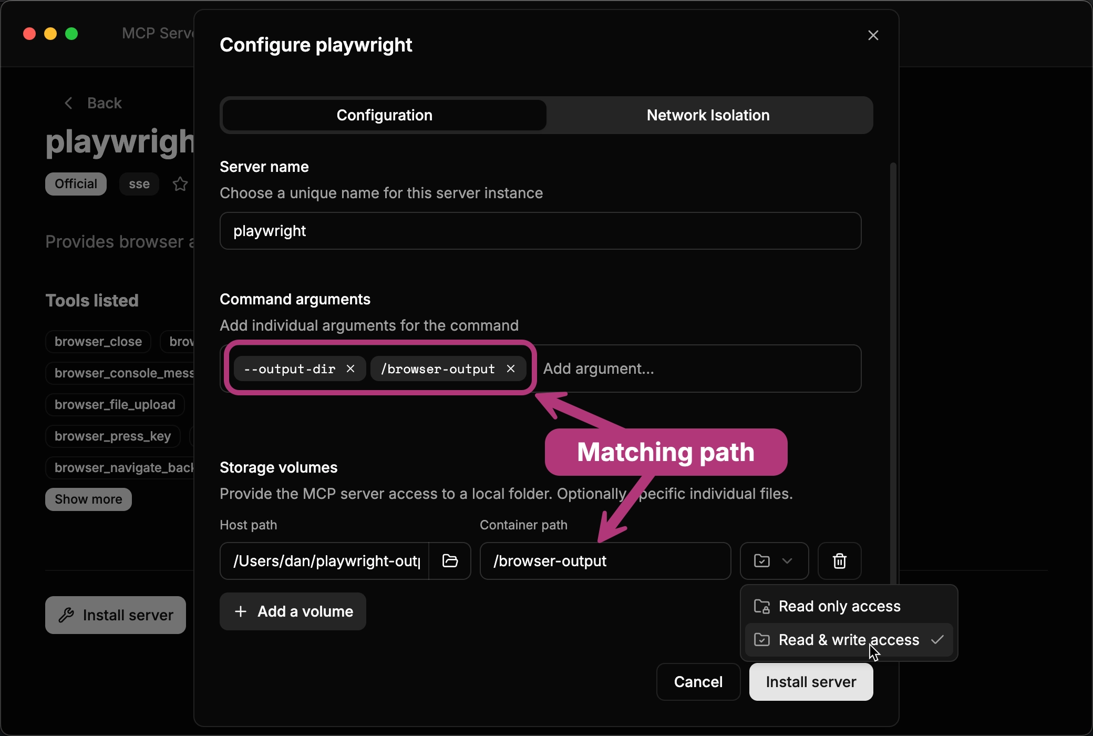Navigate back using the chevron arrow
Screen dimensions: 1093x736
(68, 103)
